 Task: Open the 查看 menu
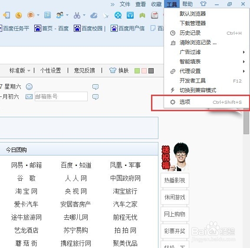click(141, 4)
